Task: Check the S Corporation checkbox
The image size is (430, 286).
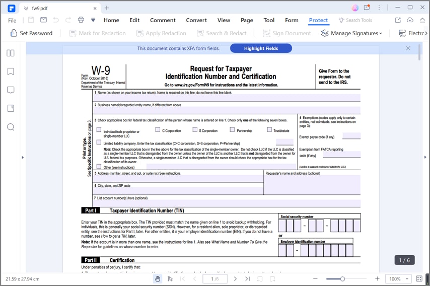Action: (195, 129)
